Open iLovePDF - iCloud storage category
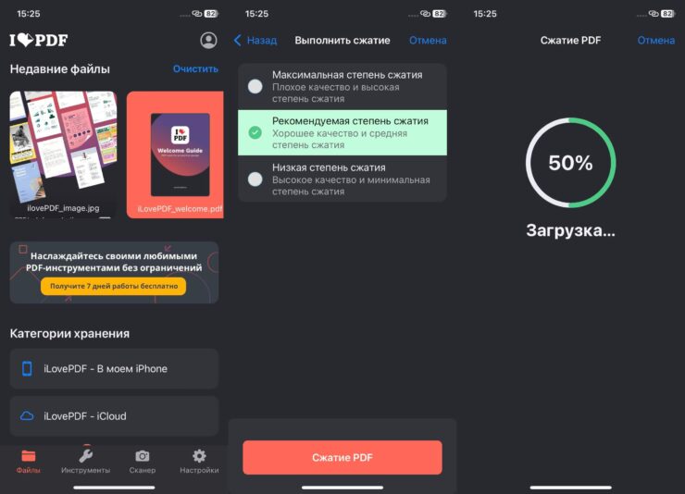The image size is (685, 494). 114,416
